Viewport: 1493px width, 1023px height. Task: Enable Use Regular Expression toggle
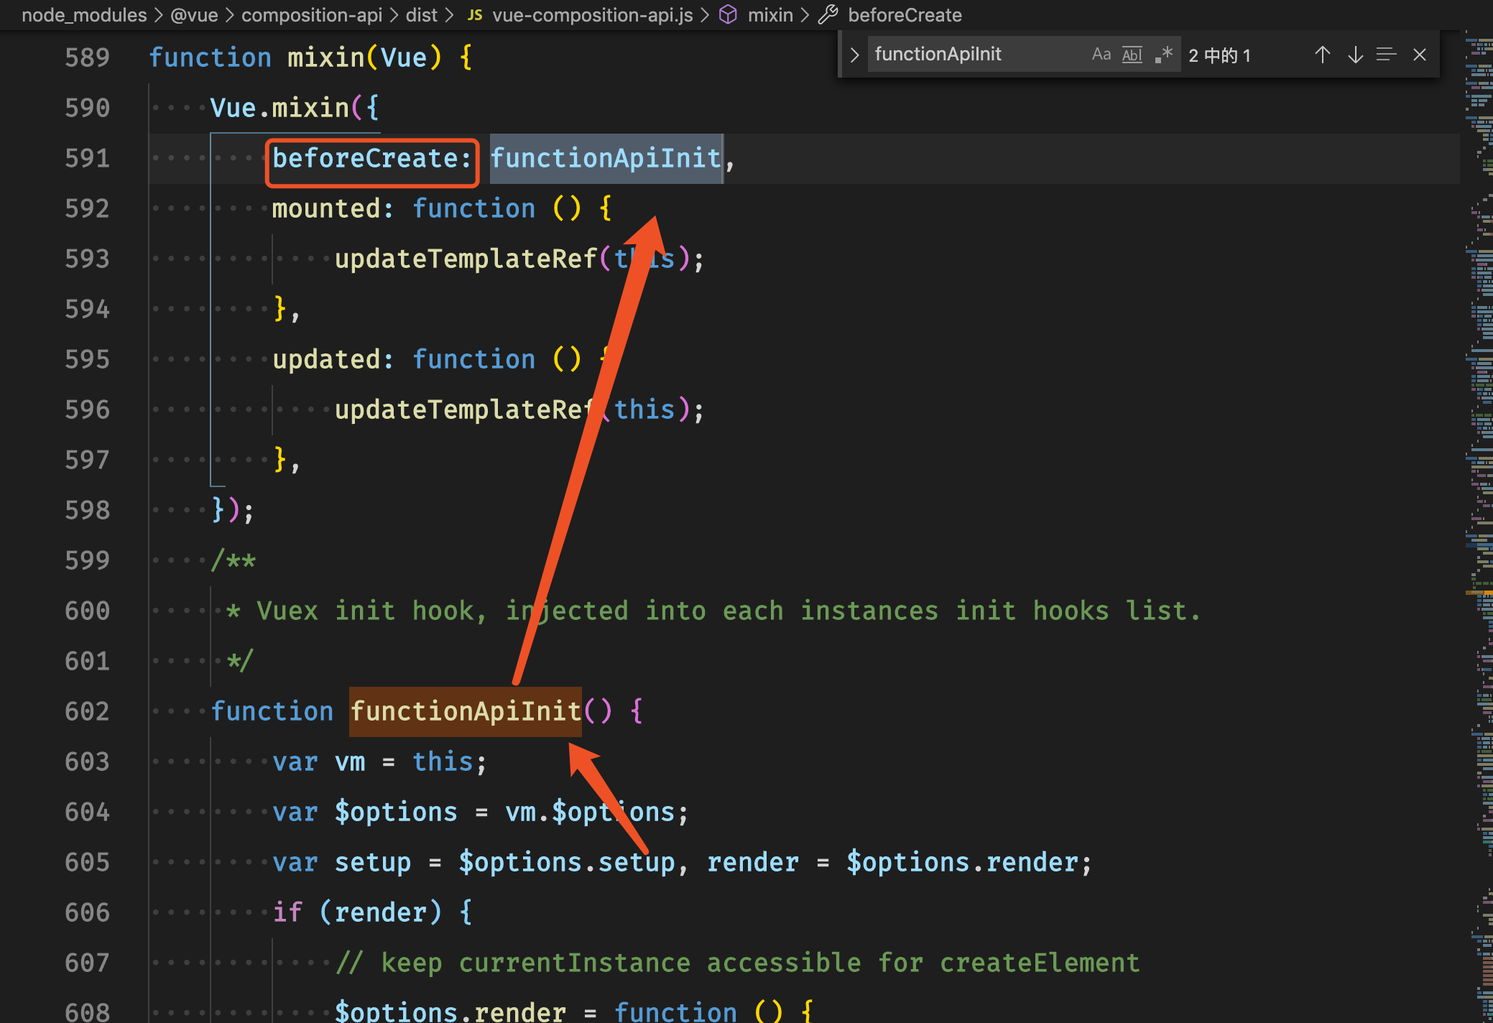[1163, 55]
